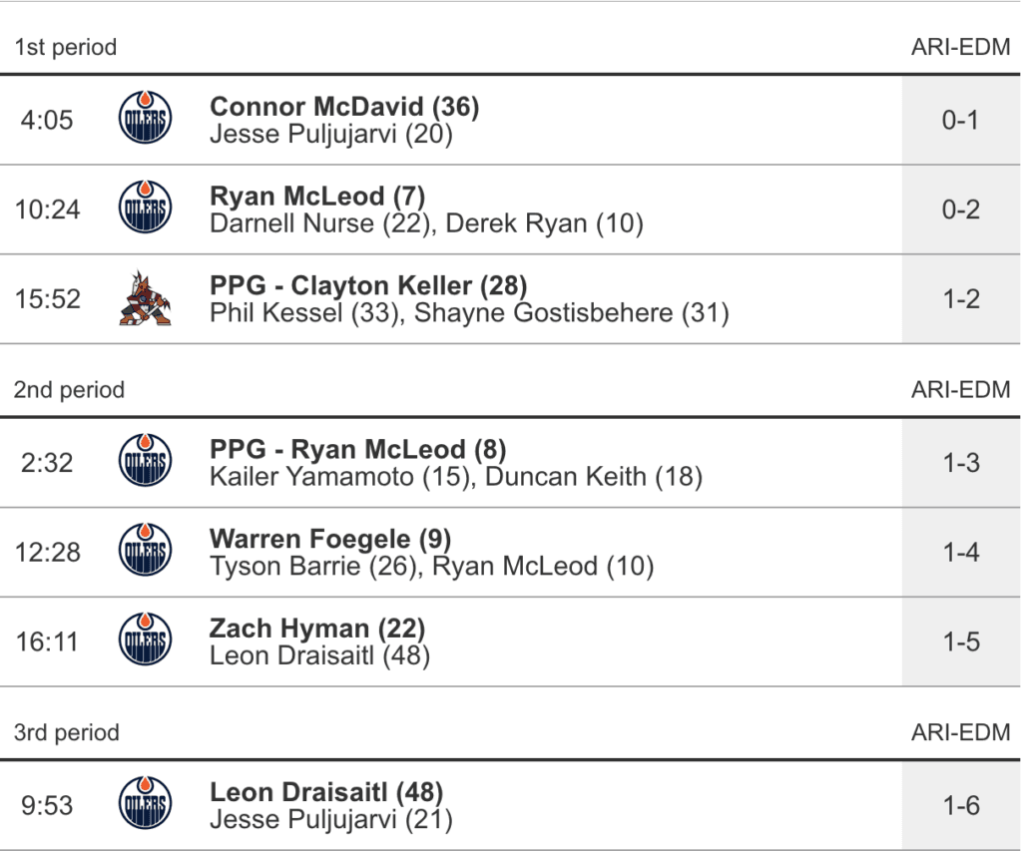1022x851 pixels.
Task: Click Zach Hyman (22) scorer name
Action: pyautogui.click(x=317, y=629)
